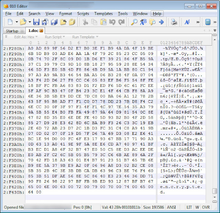This screenshot has width=220, height=213.
Task: Toggle LIT endian setting in status bar
Action: 189,207
